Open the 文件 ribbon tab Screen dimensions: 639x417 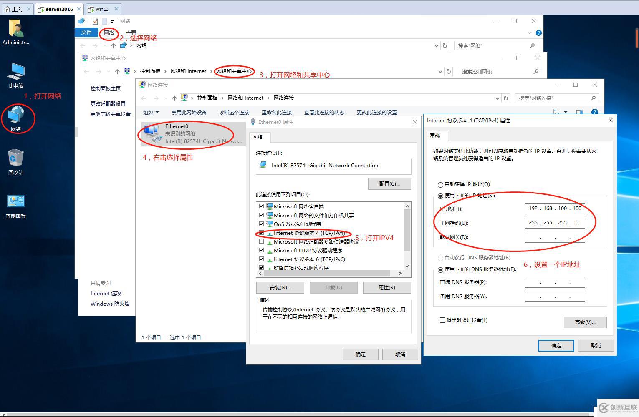[86, 33]
